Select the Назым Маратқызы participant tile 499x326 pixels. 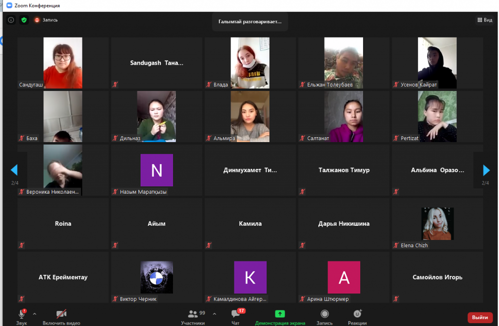point(157,170)
